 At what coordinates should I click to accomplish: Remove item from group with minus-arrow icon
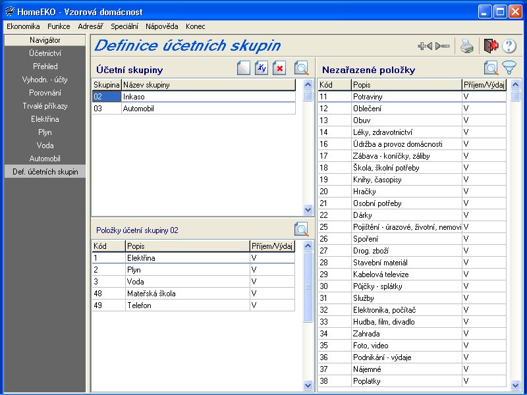point(443,46)
